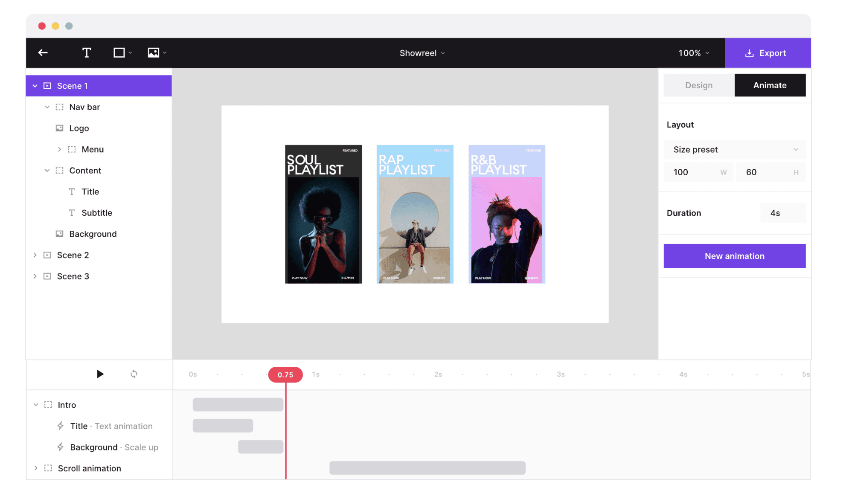The image size is (849, 499).
Task: Click the back arrow icon
Action: click(43, 53)
